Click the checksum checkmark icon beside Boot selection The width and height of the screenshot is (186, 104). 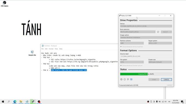pyautogui.click(x=158, y=32)
